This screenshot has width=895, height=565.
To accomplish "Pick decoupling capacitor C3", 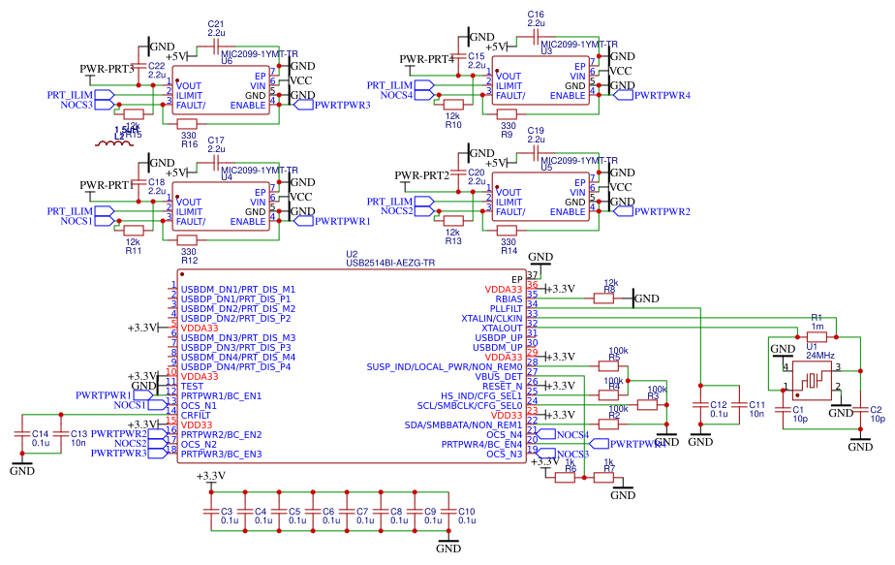I will tap(211, 512).
